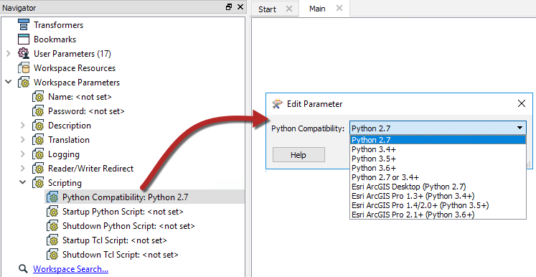Click the Workspace Resources icon

pyautogui.click(x=24, y=68)
